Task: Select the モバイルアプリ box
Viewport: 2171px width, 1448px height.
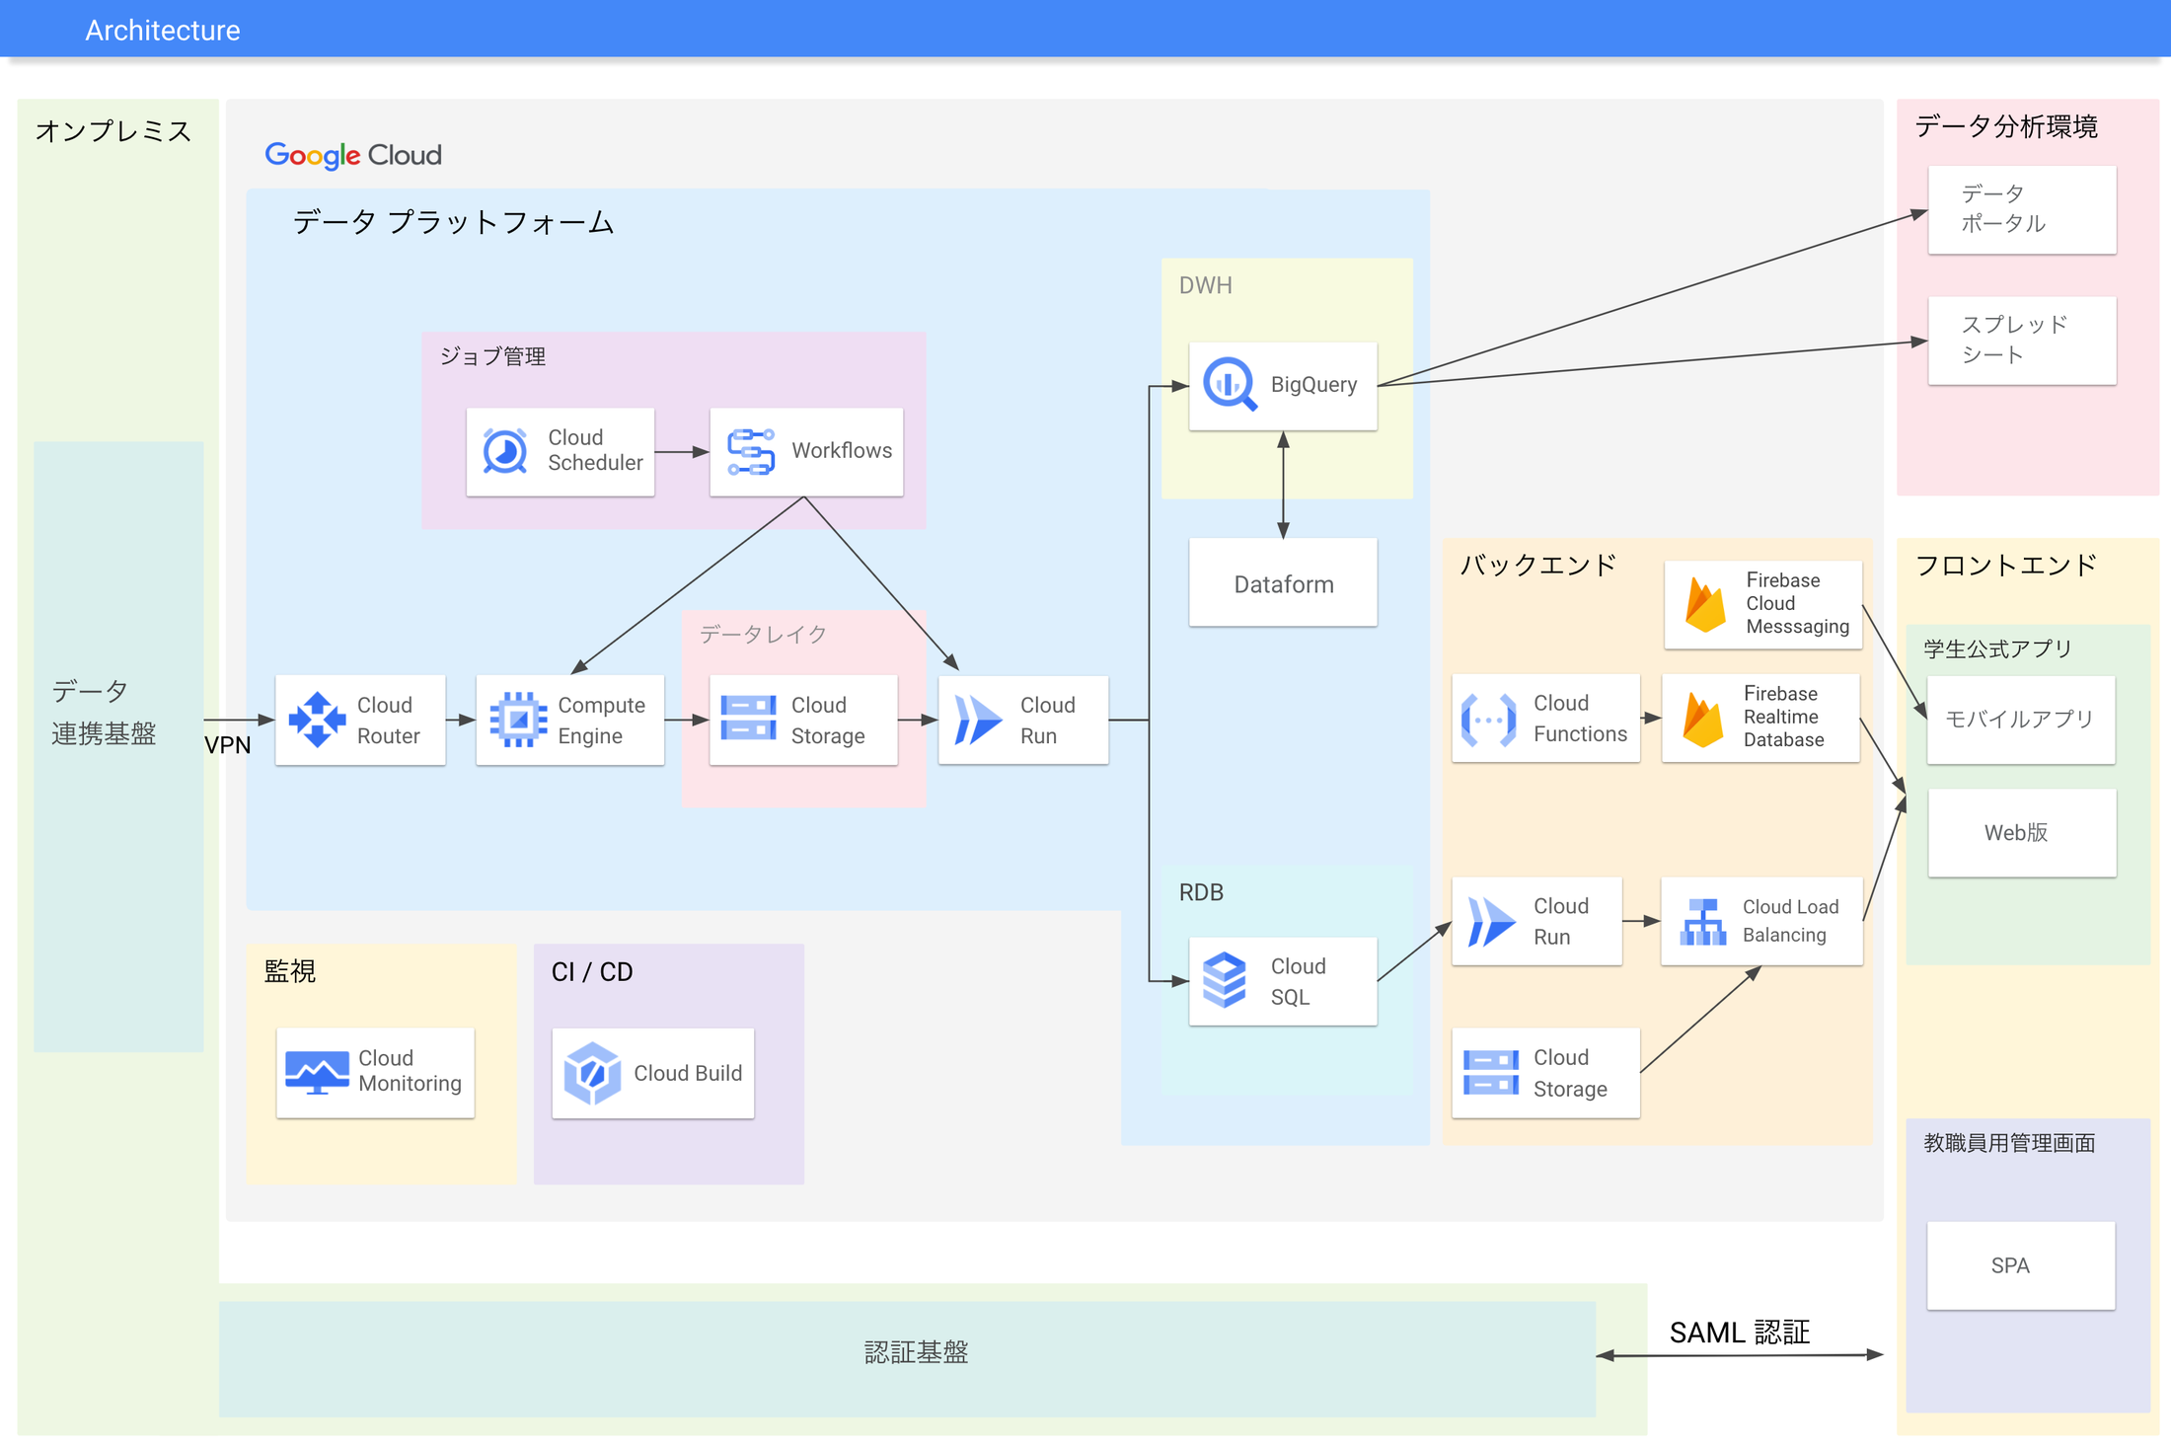Action: [x=2021, y=720]
